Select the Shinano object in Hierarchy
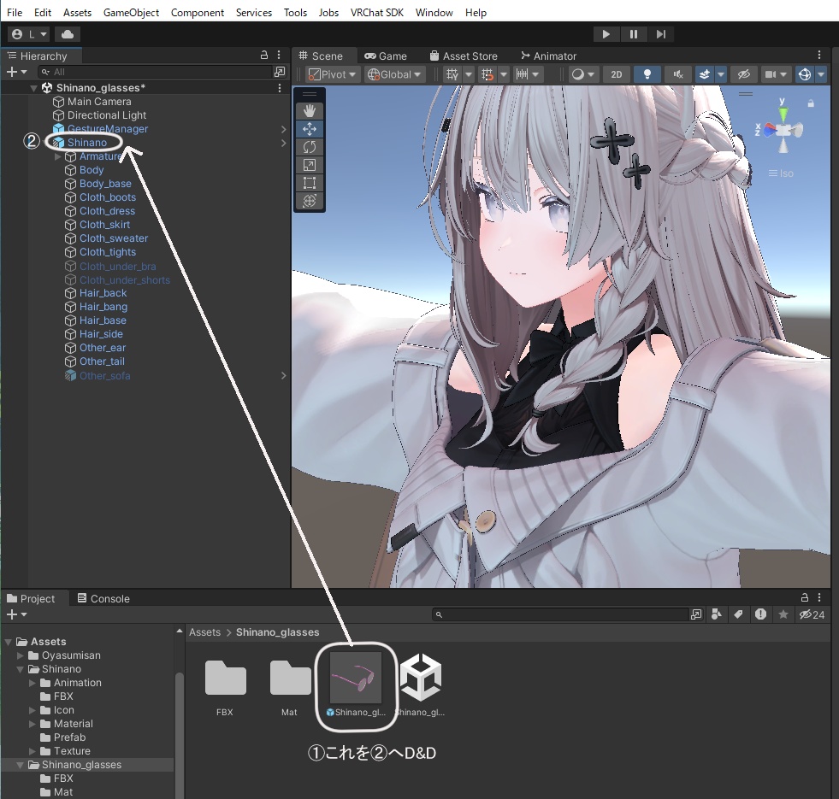839x799 pixels. [x=86, y=142]
